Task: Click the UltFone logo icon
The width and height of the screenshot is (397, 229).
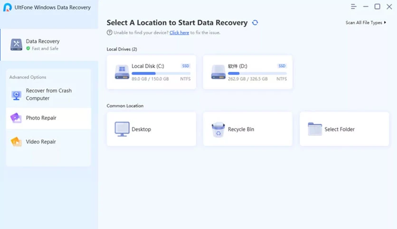Action: coord(7,7)
